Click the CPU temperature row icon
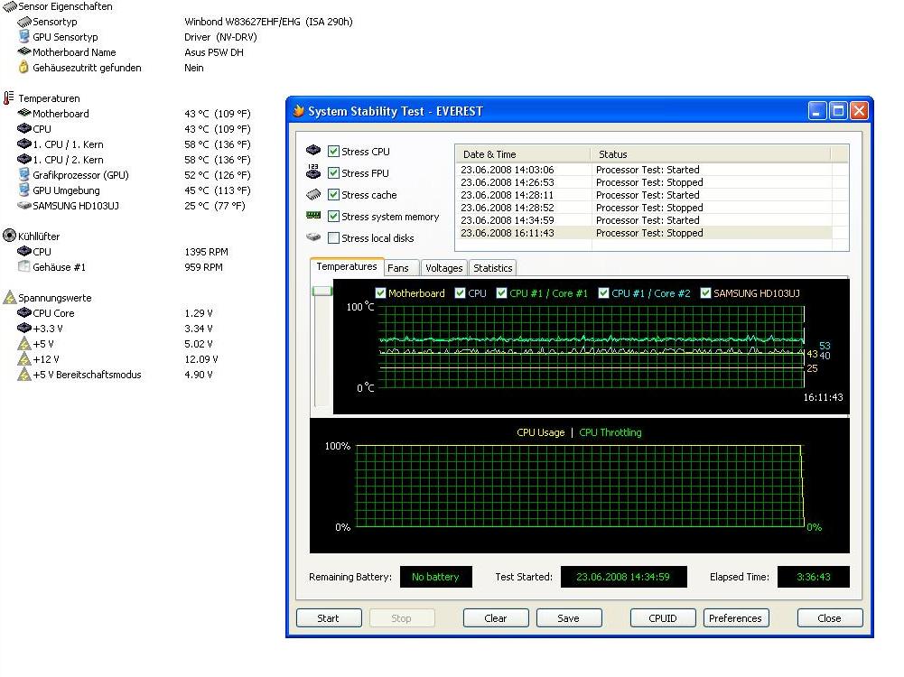Screen dimensions: 904x677 24,128
